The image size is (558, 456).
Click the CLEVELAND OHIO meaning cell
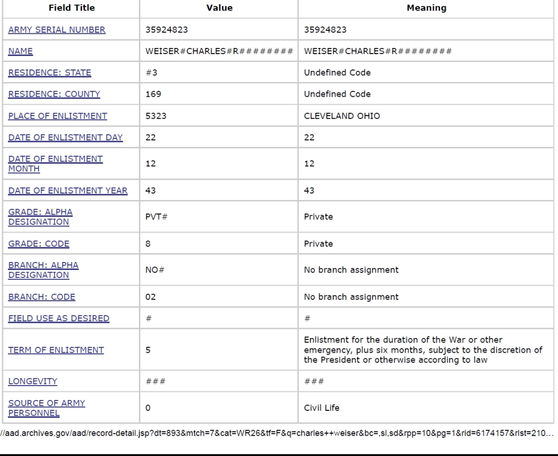(x=426, y=116)
